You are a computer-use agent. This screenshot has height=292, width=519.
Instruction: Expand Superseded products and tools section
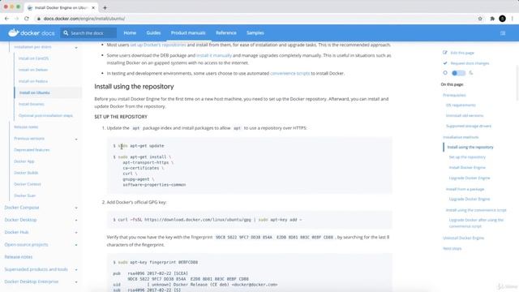point(76,270)
